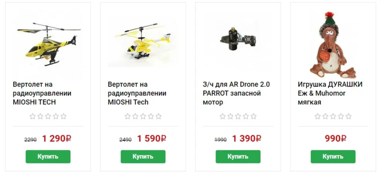Rate the PARROT spare motor two stars
Viewport: 382px width, 172px height.
tap(230, 116)
